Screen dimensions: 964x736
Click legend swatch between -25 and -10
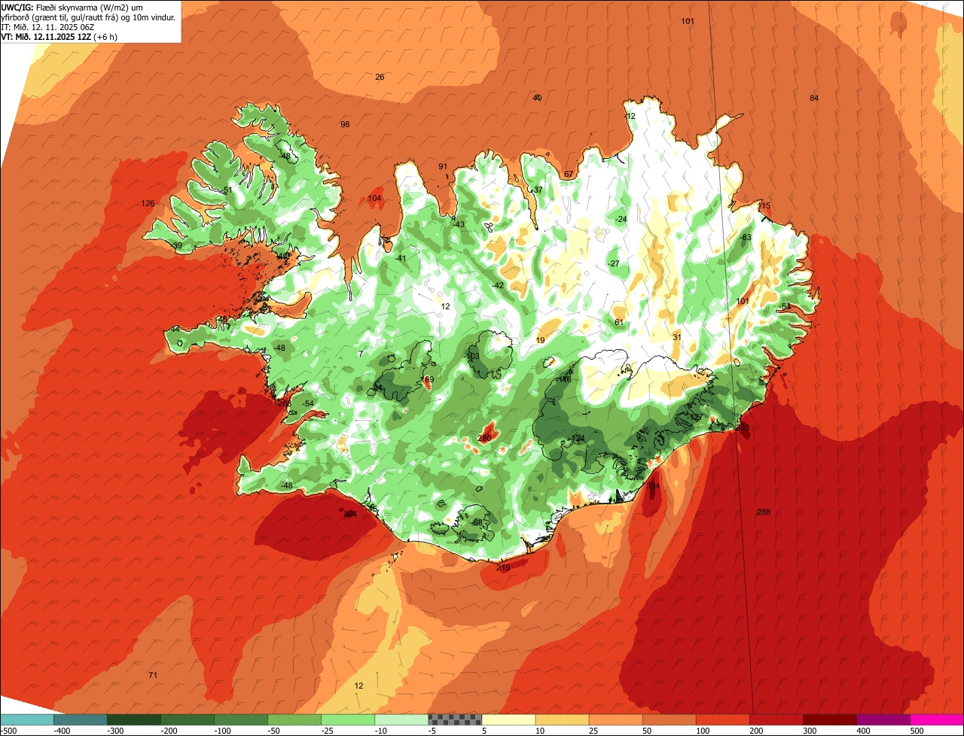pyautogui.click(x=348, y=719)
